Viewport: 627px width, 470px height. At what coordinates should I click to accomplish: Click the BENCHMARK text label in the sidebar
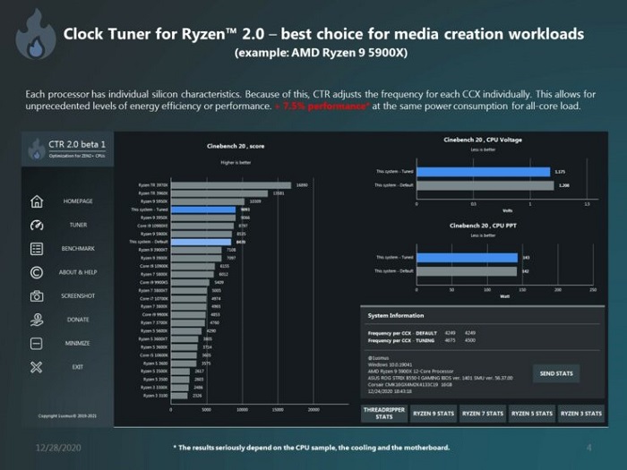[x=78, y=249]
